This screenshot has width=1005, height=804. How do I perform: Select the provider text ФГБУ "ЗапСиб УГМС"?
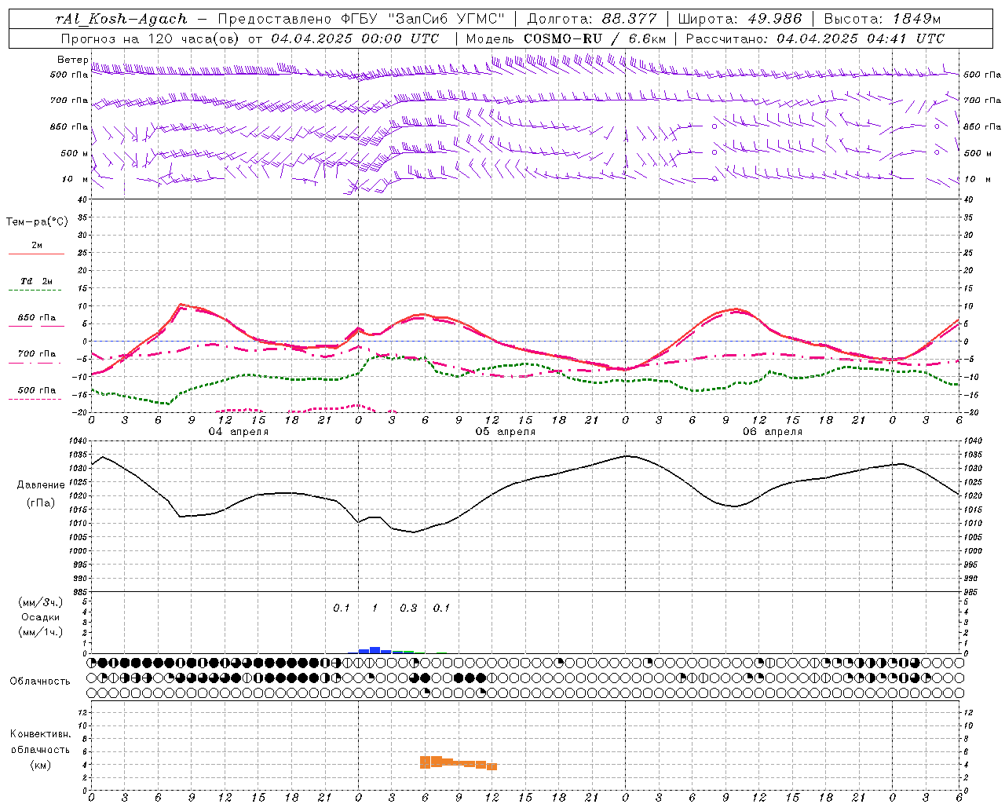[424, 19]
